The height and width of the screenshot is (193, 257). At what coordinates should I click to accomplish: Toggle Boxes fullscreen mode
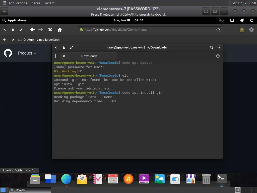206,11
